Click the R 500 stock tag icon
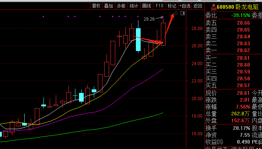This screenshot has width=262, height=149. [x=213, y=7]
